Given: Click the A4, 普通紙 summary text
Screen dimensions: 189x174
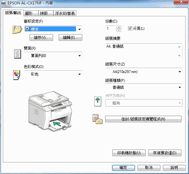Looking at the screenshot, I should click(x=115, y=46).
